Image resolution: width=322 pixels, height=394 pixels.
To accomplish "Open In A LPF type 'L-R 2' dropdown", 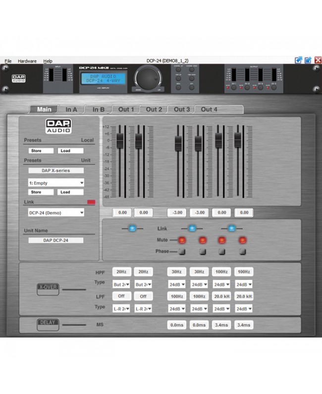I will (x=121, y=309).
